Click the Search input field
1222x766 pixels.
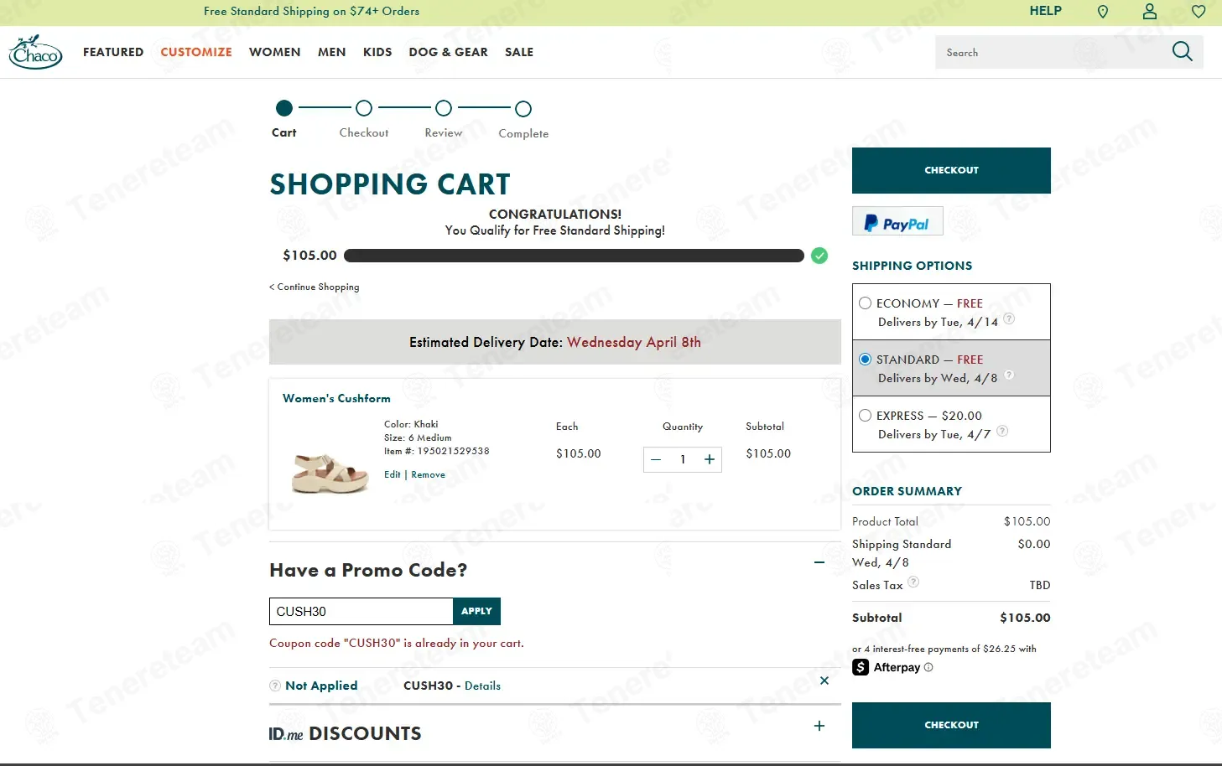point(1053,52)
